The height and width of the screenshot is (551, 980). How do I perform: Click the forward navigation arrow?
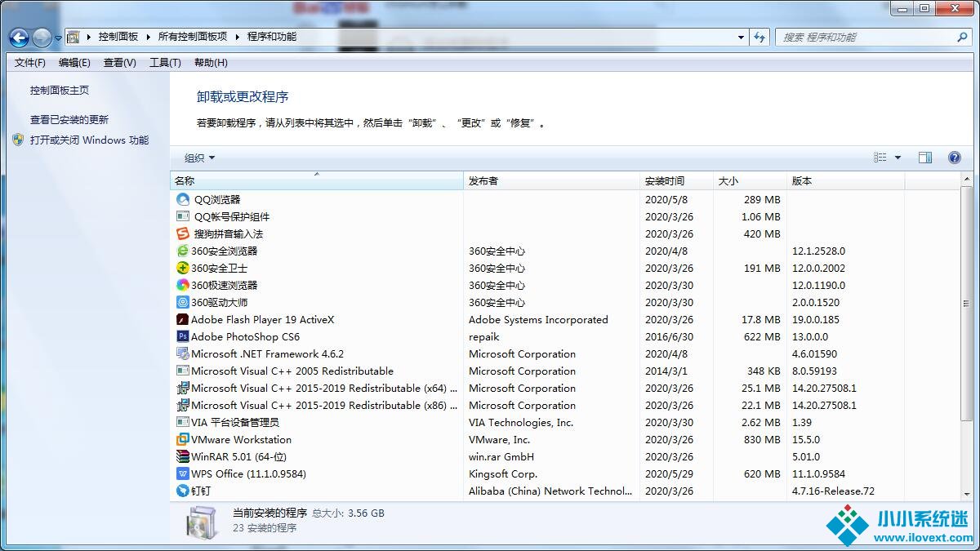pos(42,37)
